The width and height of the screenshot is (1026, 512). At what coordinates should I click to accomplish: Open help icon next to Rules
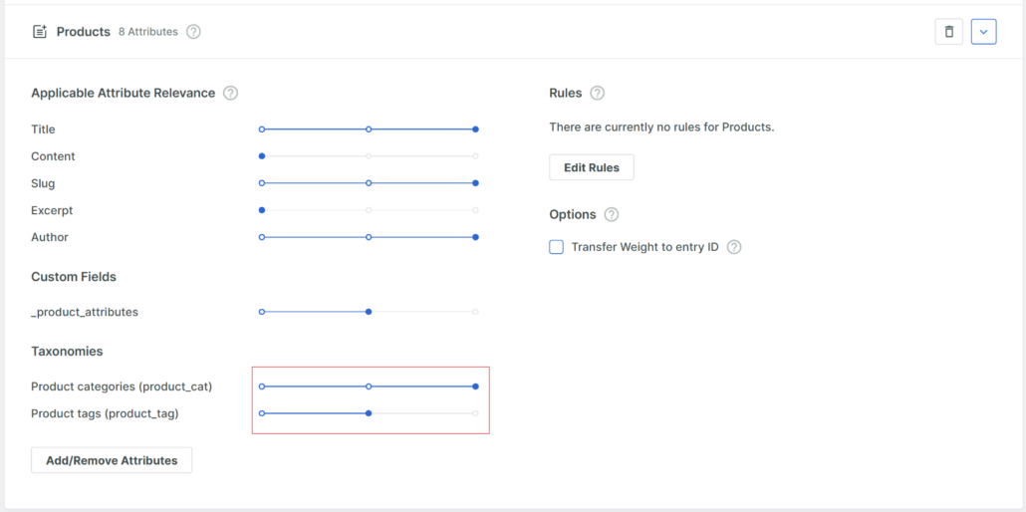click(x=597, y=93)
